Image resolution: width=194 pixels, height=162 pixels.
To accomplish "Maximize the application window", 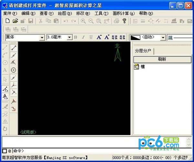I will [x=180, y=6].
